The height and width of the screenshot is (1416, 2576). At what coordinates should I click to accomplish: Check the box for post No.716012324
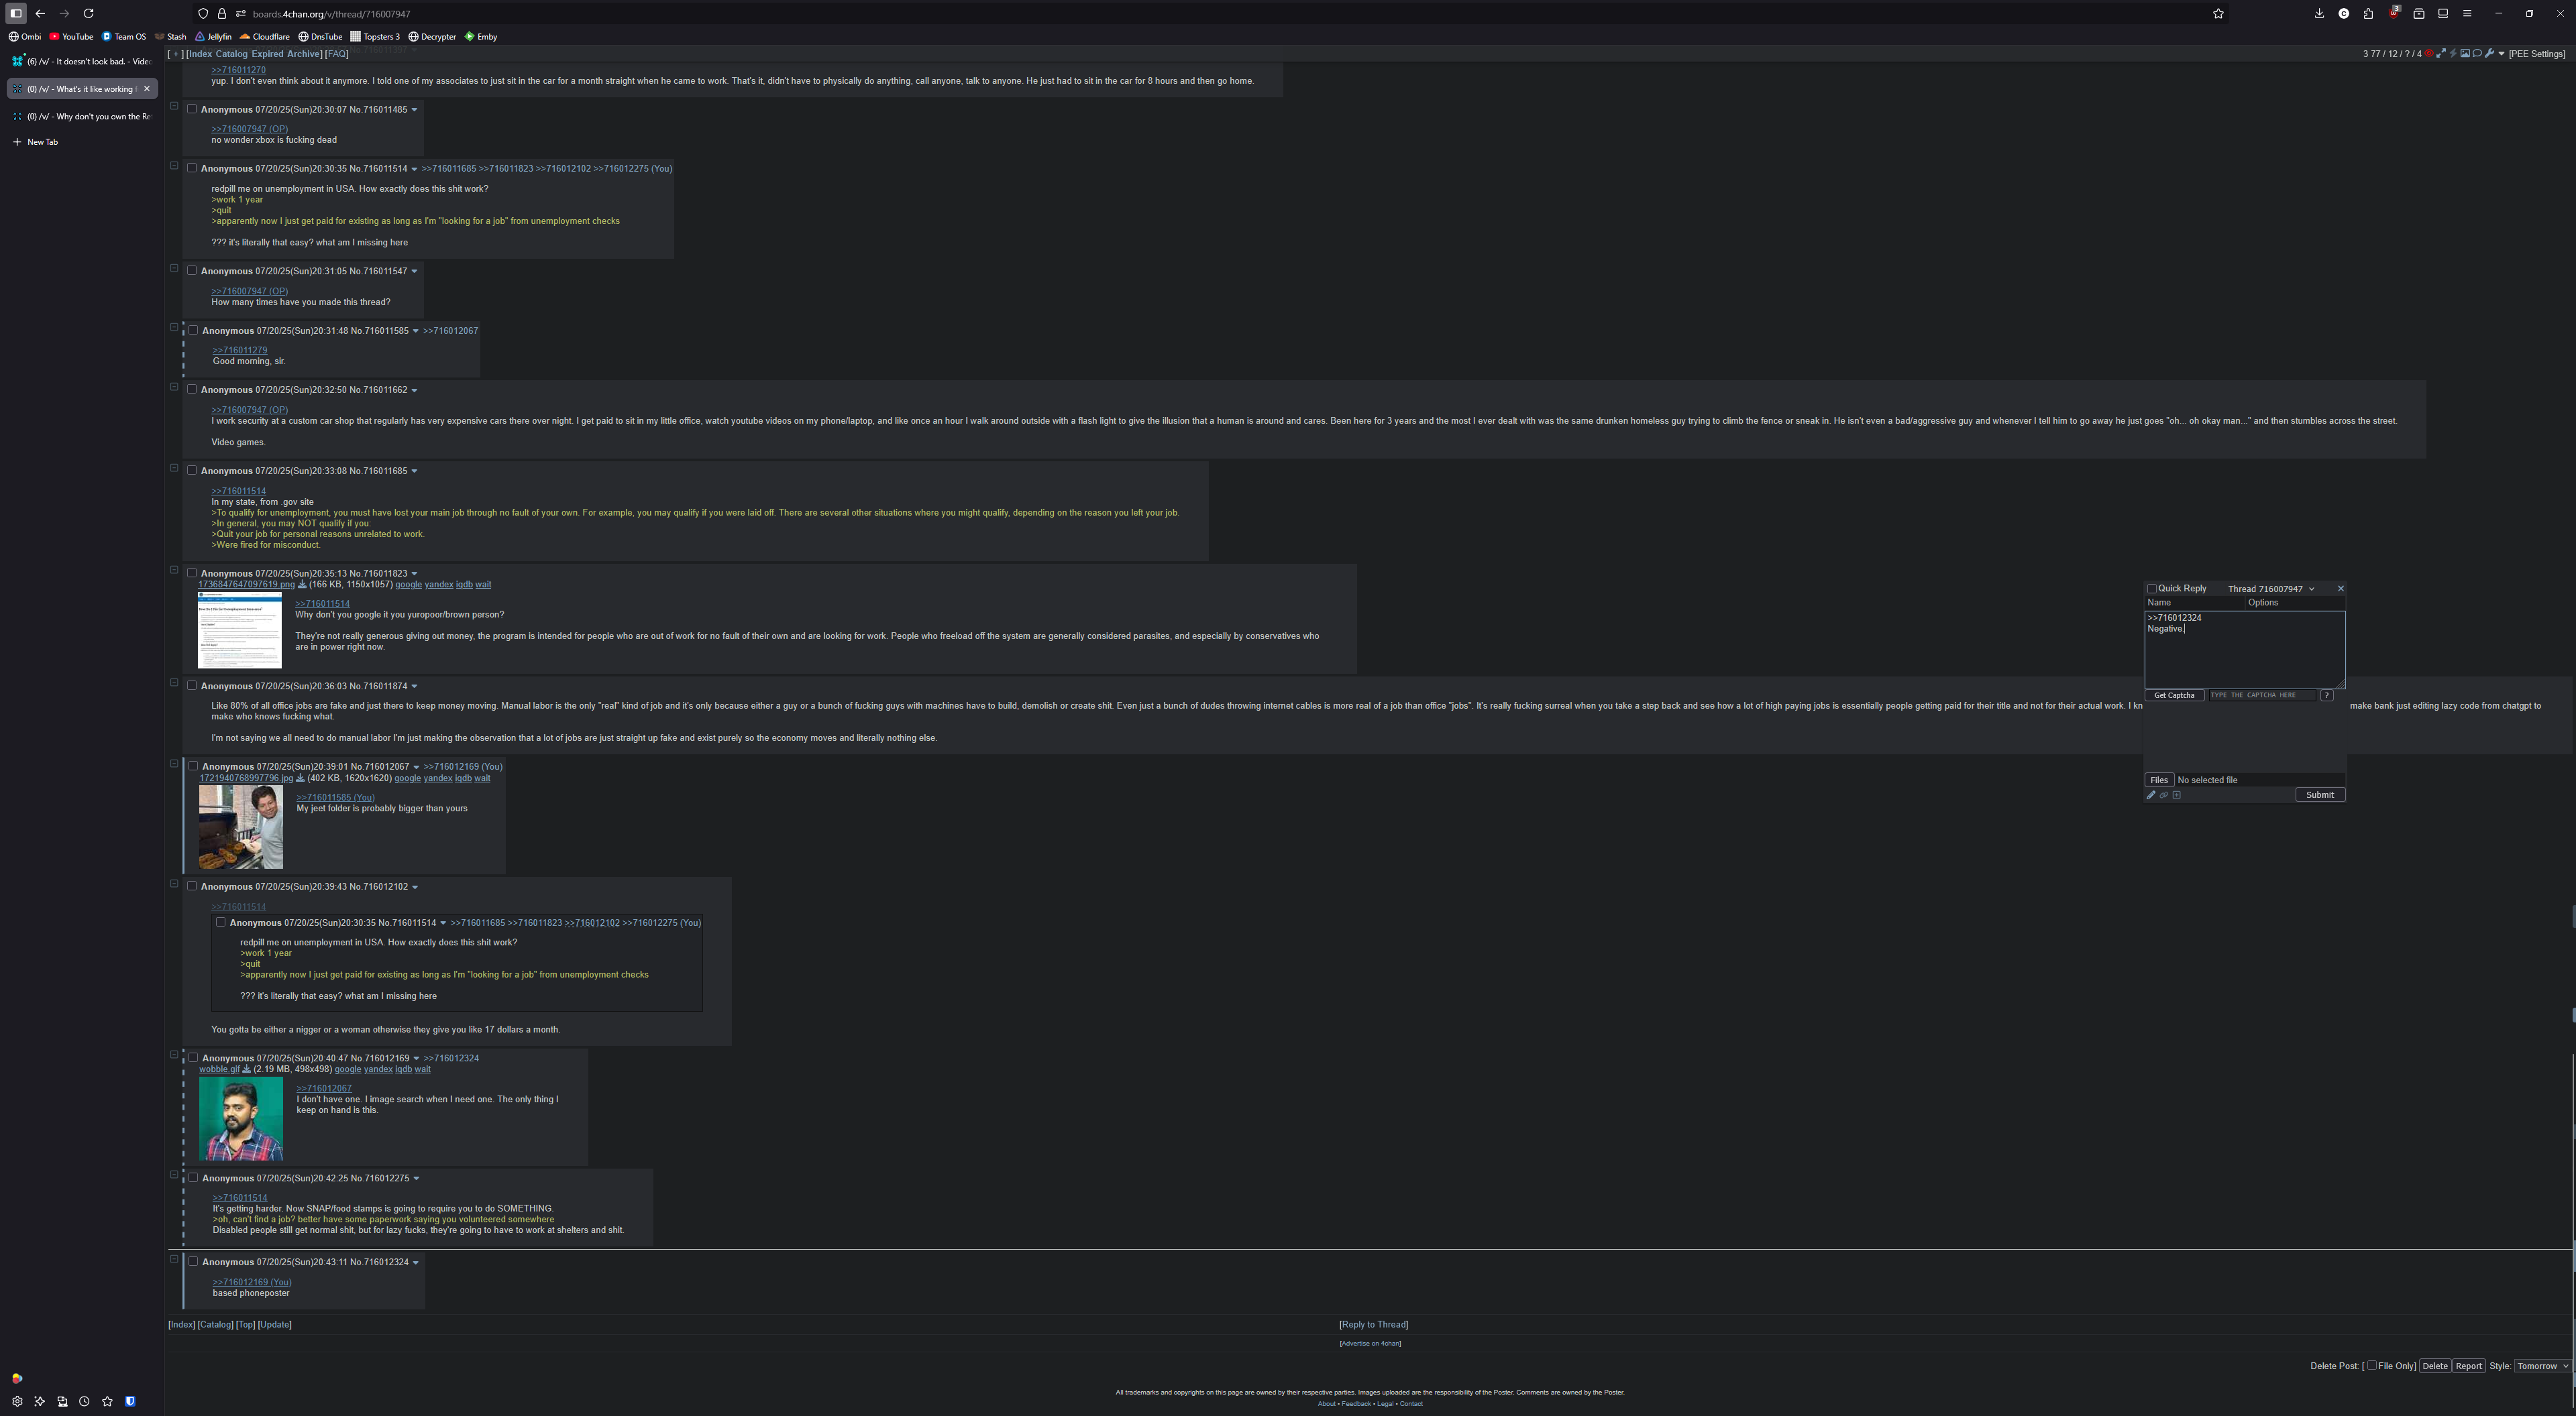click(193, 1262)
